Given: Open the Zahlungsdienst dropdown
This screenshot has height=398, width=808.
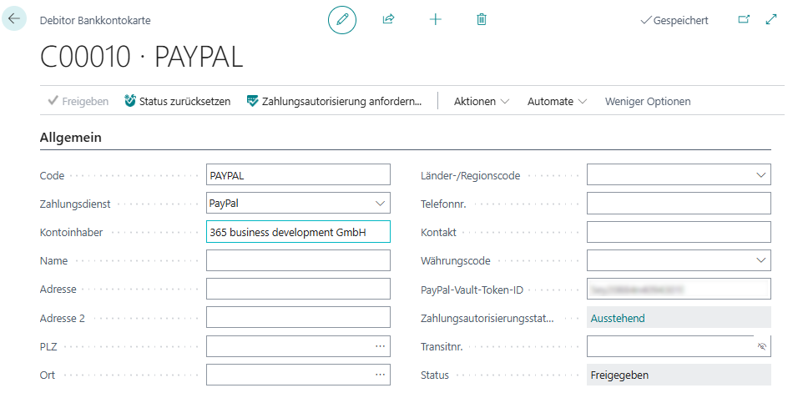Looking at the screenshot, I should click(380, 203).
